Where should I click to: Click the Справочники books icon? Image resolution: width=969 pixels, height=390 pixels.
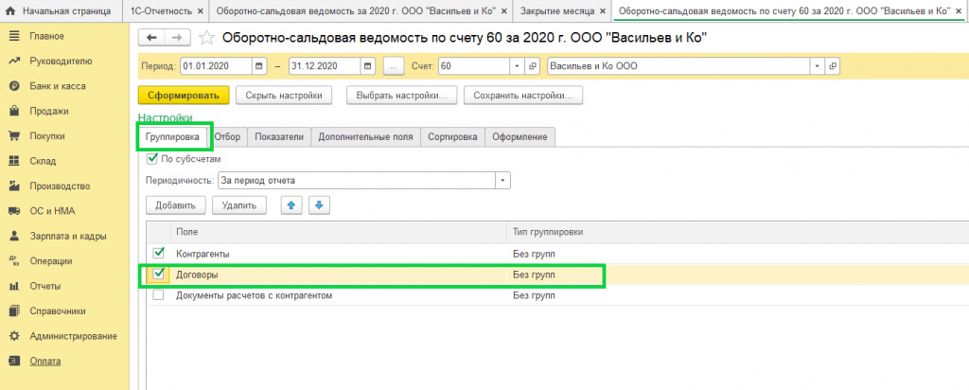14,310
